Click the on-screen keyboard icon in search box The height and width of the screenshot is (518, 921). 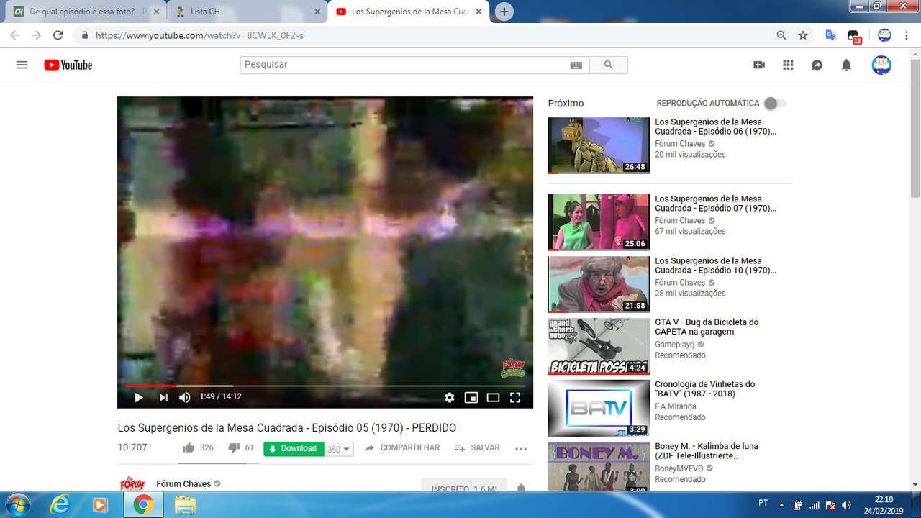[x=576, y=65]
